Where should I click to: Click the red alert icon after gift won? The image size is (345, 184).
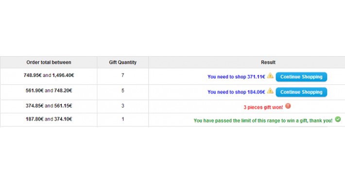pos(288,106)
